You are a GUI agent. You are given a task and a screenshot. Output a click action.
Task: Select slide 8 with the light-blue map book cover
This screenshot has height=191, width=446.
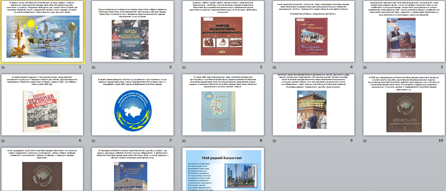click(223, 105)
